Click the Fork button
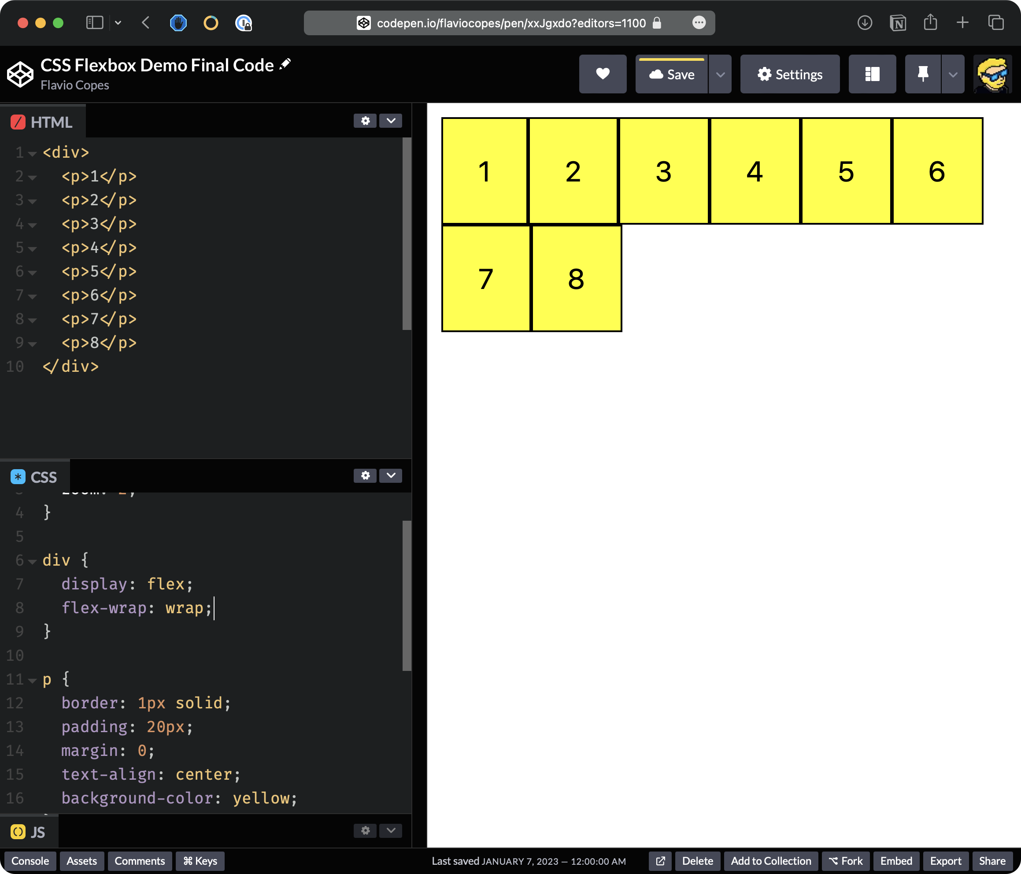This screenshot has height=874, width=1021. point(845,861)
